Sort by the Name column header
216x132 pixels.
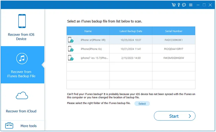[x=88, y=31]
